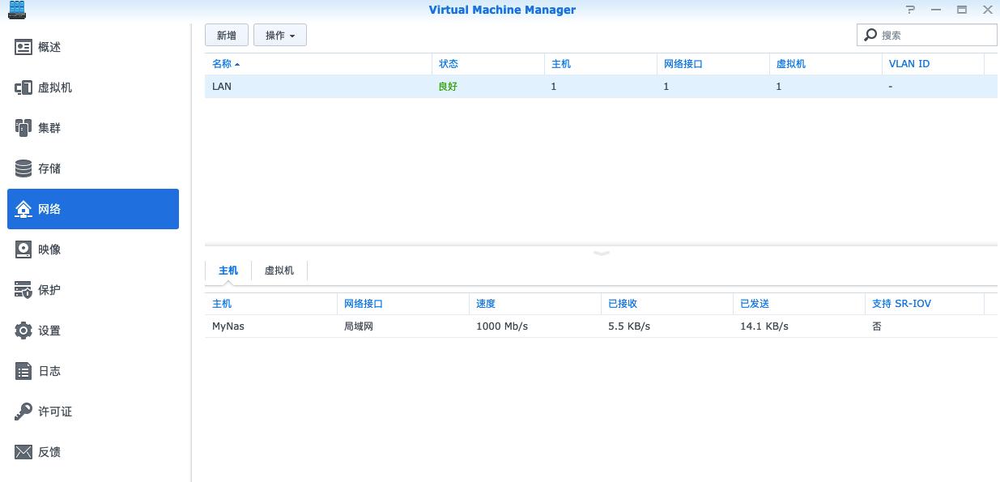Select the 主机 tab
This screenshot has width=1000, height=482.
(228, 270)
